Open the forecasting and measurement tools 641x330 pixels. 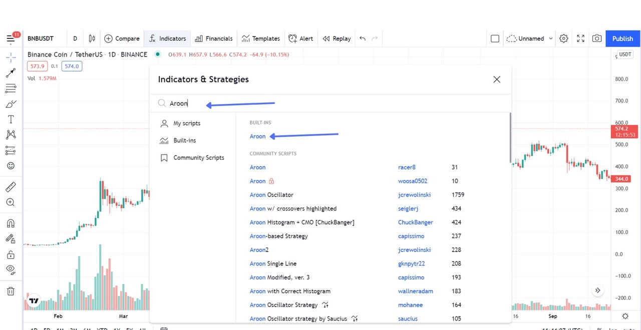coord(11,150)
